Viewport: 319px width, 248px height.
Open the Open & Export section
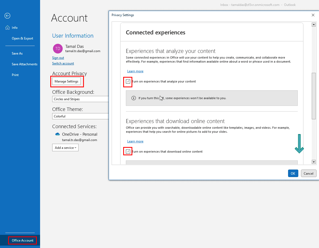point(22,38)
